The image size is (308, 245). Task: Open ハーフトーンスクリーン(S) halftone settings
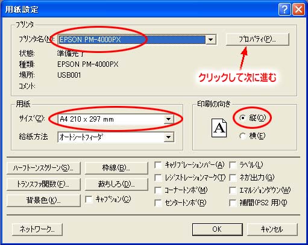pyautogui.click(x=43, y=168)
